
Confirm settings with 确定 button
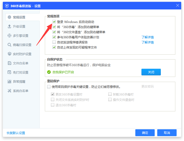tap(145, 133)
